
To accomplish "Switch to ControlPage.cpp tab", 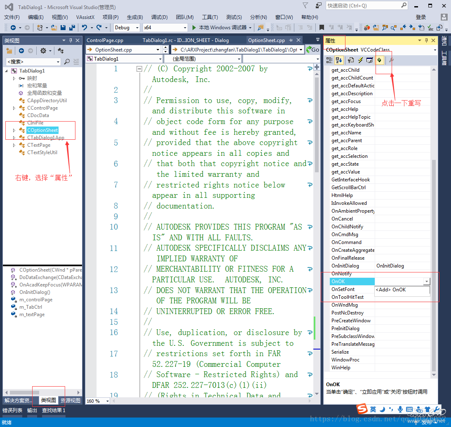I will click(x=105, y=40).
